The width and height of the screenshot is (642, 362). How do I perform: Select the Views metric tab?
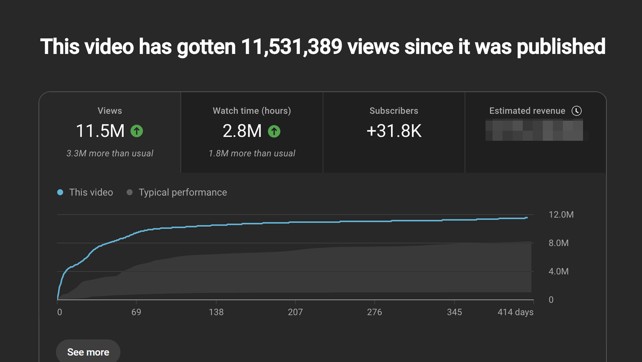[110, 132]
